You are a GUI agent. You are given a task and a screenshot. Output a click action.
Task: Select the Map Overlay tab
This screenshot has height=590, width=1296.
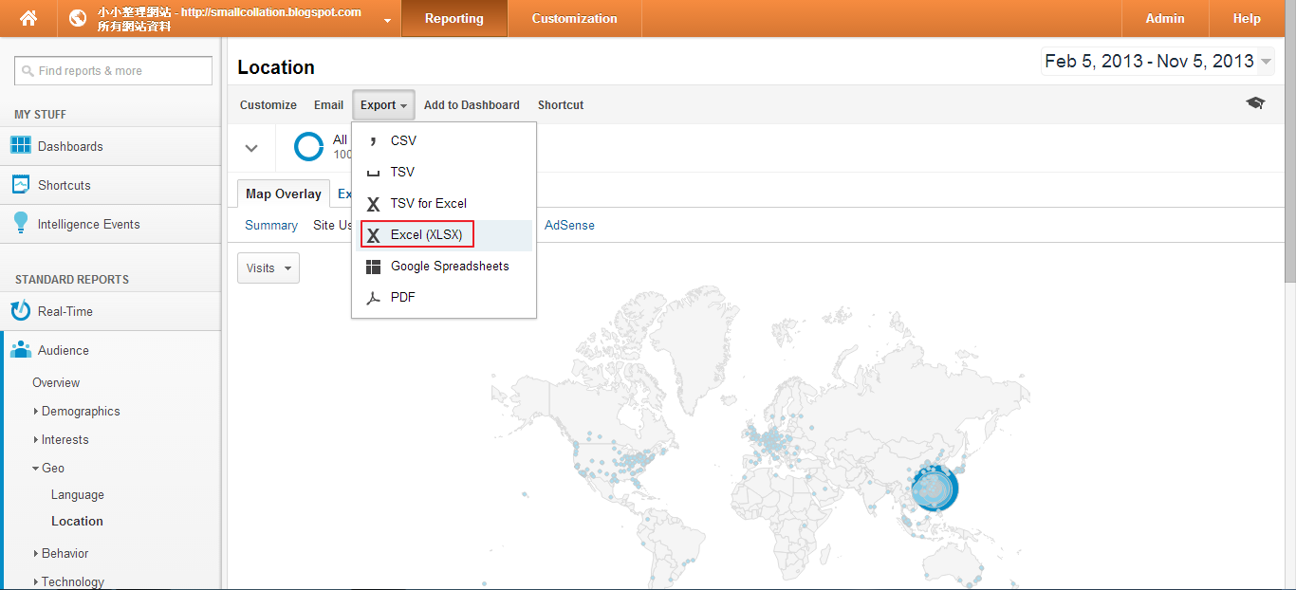tap(283, 193)
